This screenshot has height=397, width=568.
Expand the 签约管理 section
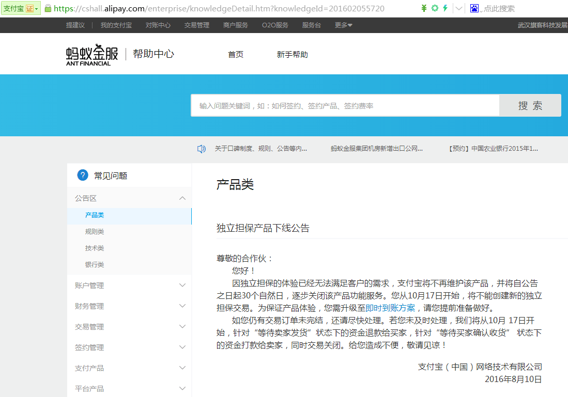tap(182, 347)
